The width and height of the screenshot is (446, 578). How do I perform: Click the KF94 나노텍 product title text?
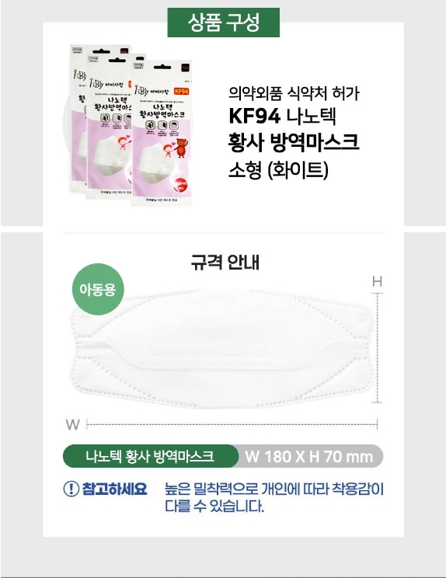pyautogui.click(x=282, y=116)
